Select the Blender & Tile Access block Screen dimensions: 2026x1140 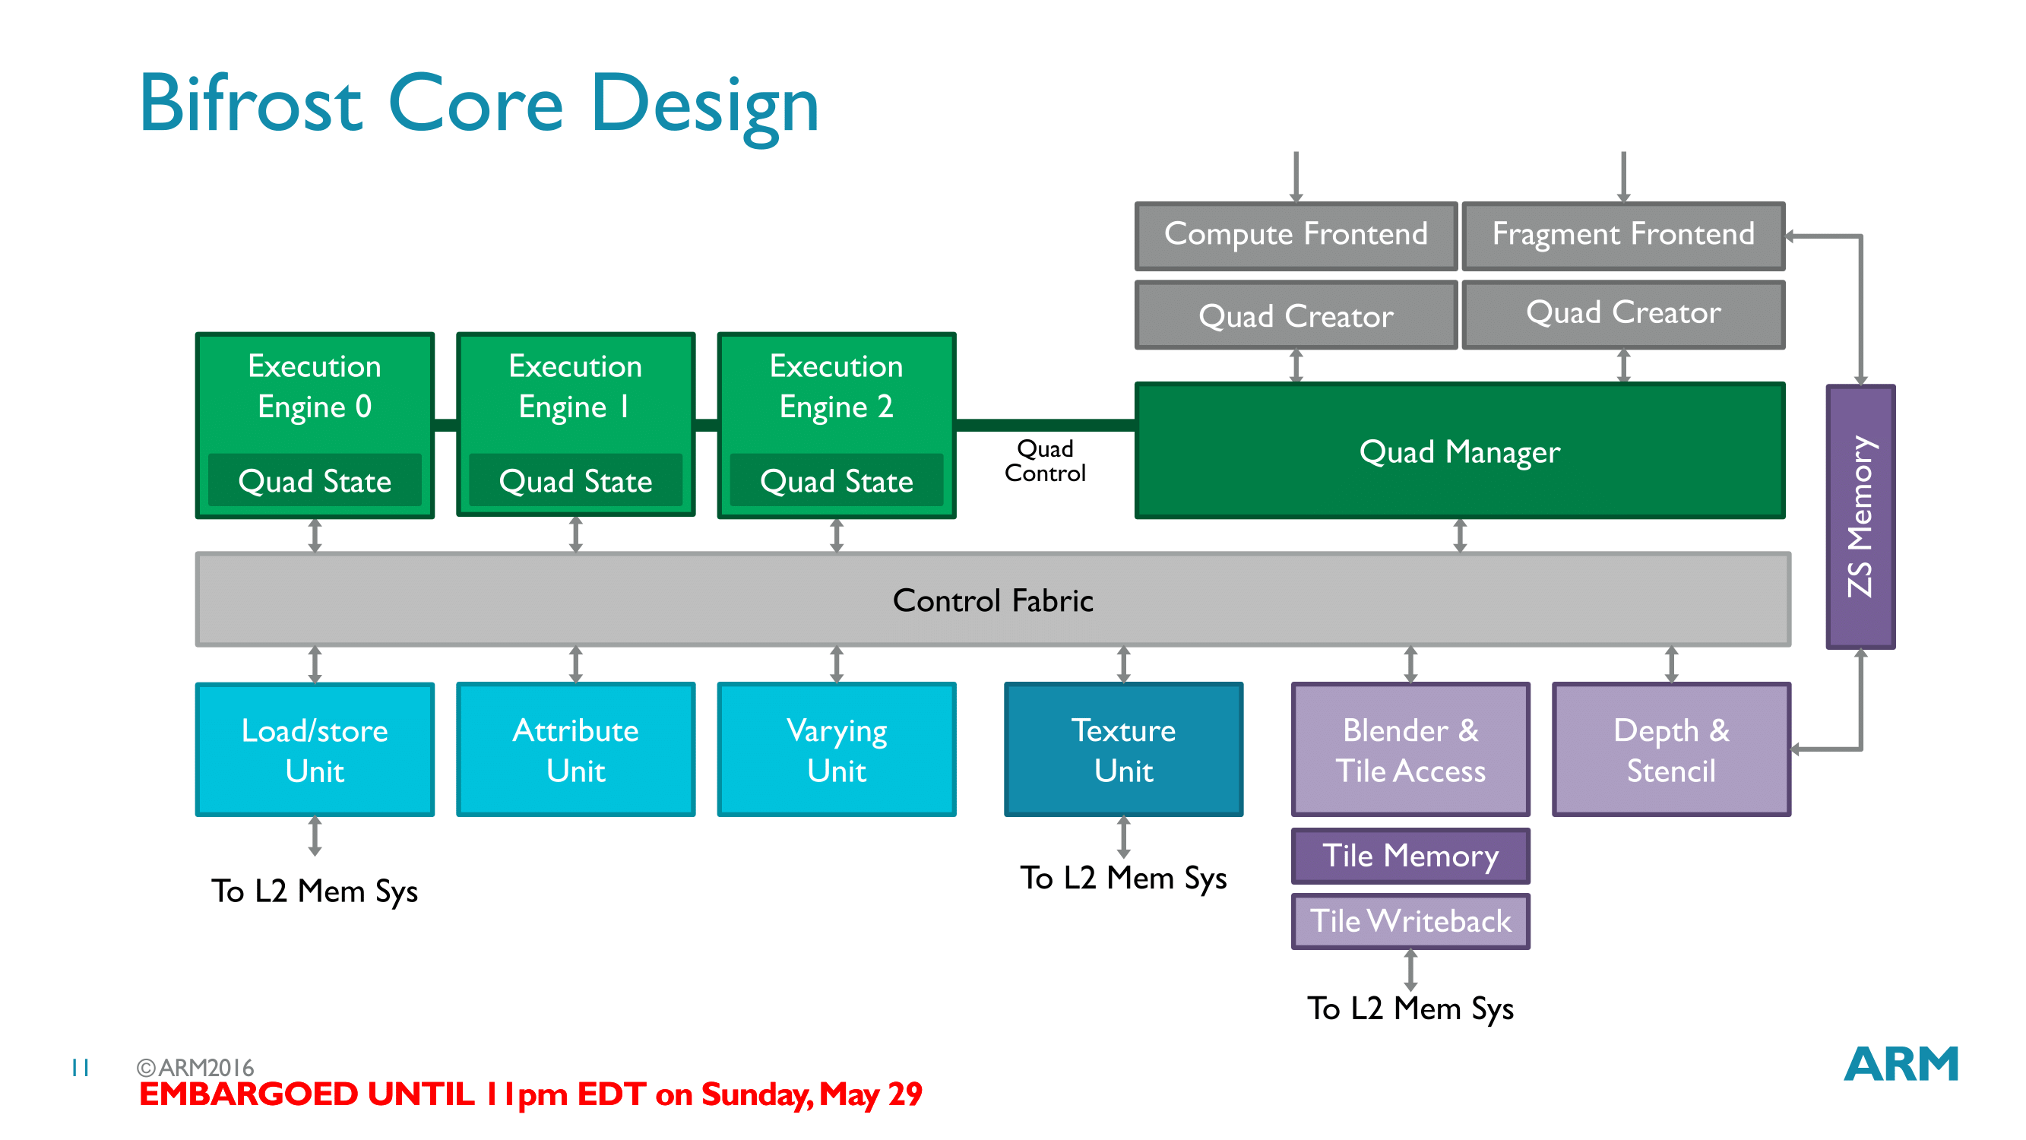coord(1410,749)
